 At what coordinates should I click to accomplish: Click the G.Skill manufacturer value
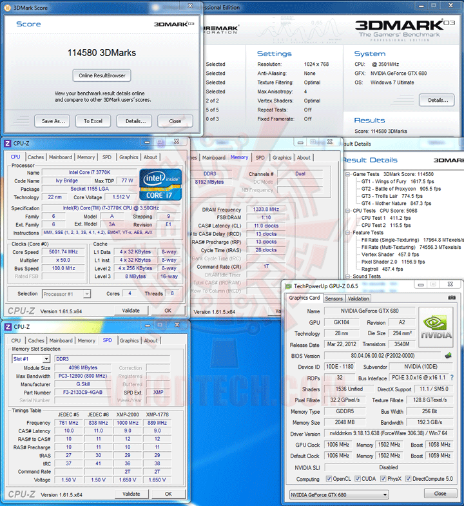click(83, 384)
